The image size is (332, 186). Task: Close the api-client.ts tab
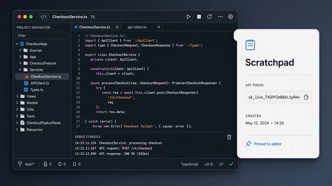tap(159, 27)
